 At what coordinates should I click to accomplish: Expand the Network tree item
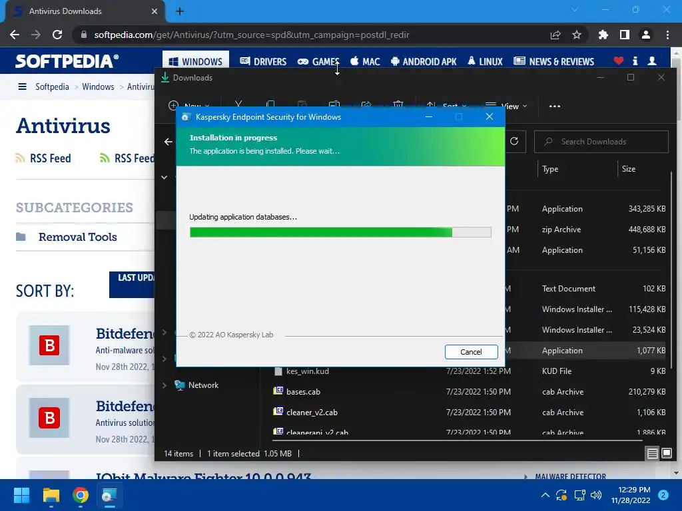point(165,385)
